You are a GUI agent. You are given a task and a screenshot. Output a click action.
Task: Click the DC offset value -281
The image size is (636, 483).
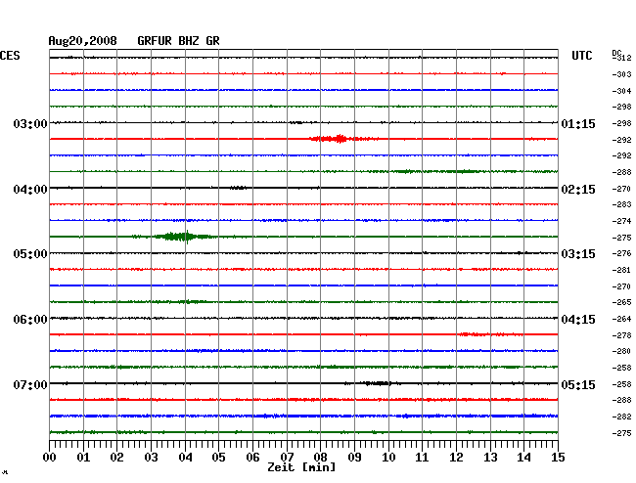pos(621,270)
